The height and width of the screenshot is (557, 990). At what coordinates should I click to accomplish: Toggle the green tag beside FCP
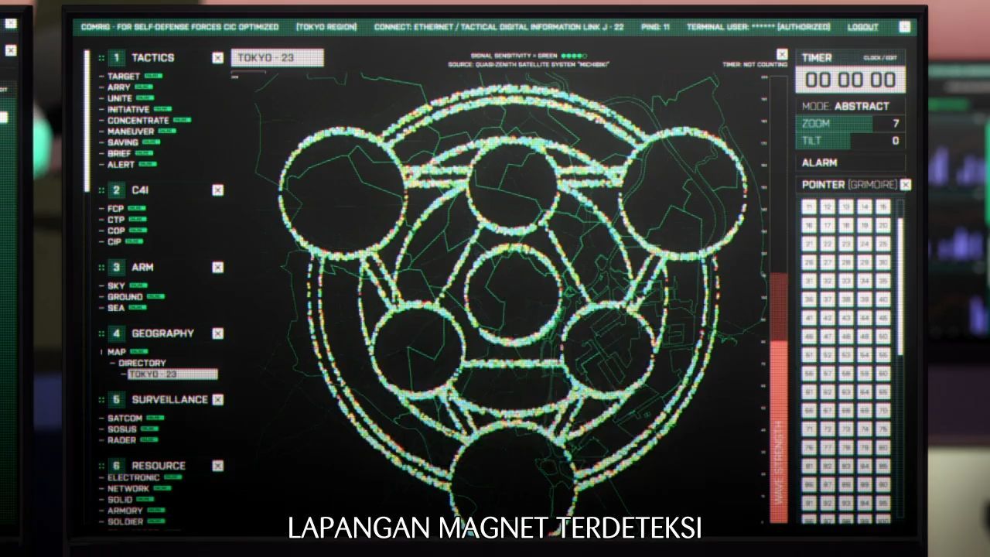136,208
